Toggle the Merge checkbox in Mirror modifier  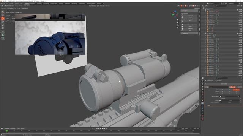click(x=220, y=100)
